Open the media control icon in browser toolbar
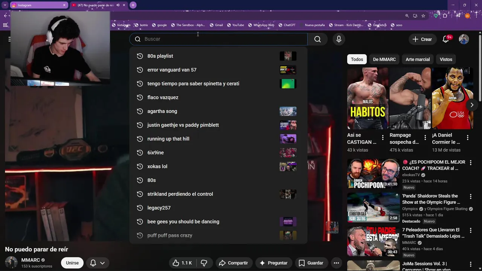Screen dimensions: 482x271 458,16
